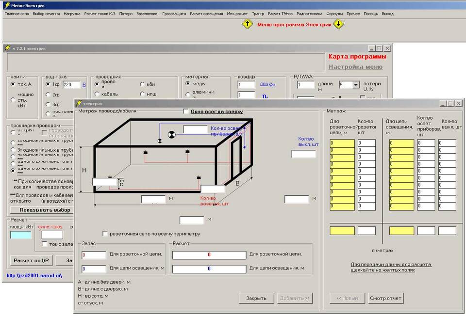The image size is (466, 316).
Task: Click the first коэфф input field
Action: pos(246,85)
